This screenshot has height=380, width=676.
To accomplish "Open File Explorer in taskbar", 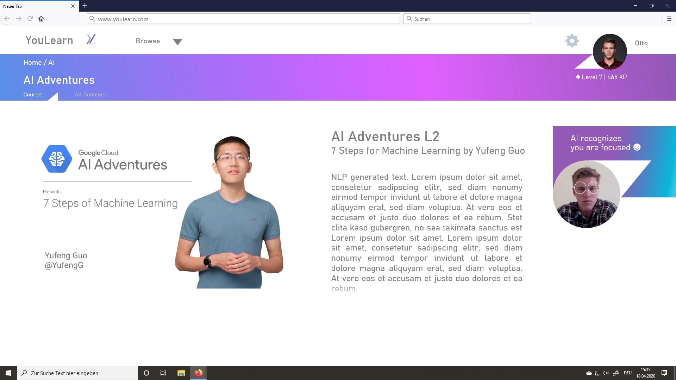I will [181, 373].
